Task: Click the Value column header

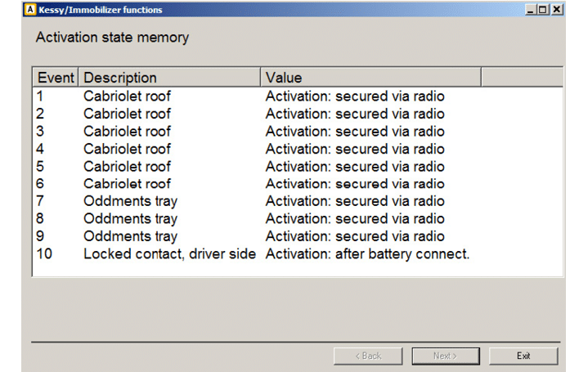Action: (370, 78)
